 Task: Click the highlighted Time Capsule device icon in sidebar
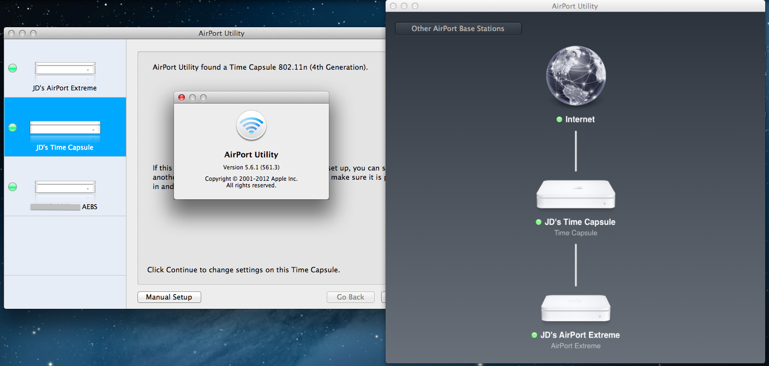coord(65,127)
